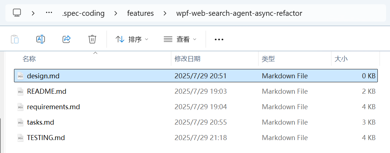Click the delete trash can icon
The image size is (390, 153).
pos(92,39)
